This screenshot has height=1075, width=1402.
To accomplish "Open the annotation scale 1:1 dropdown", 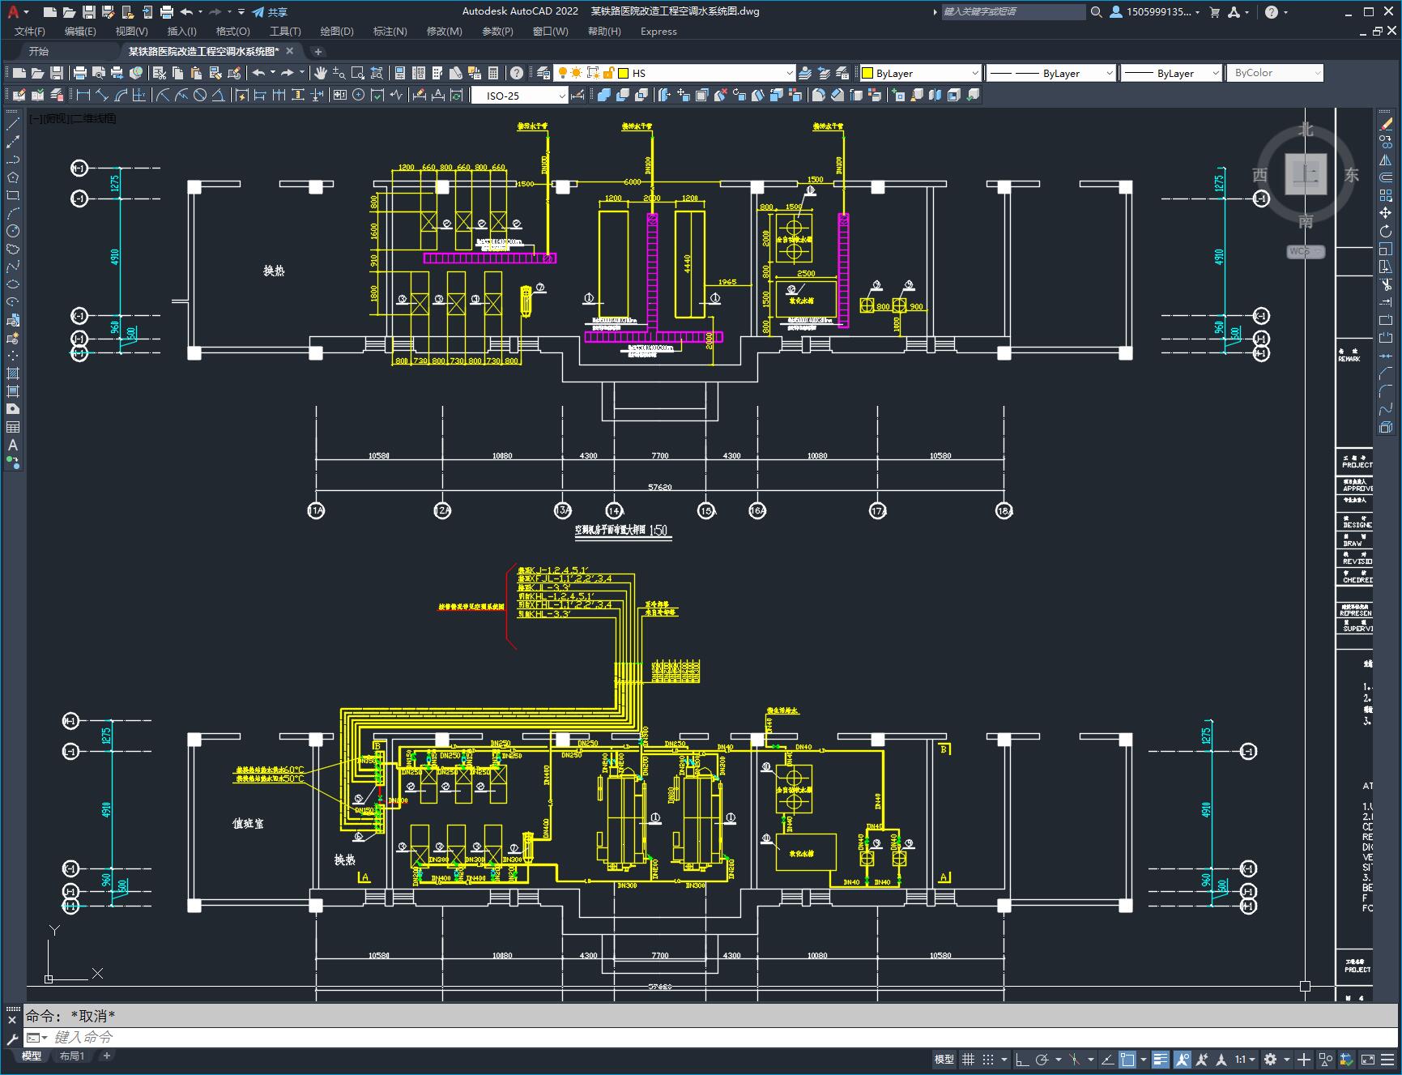I will pos(1245,1060).
